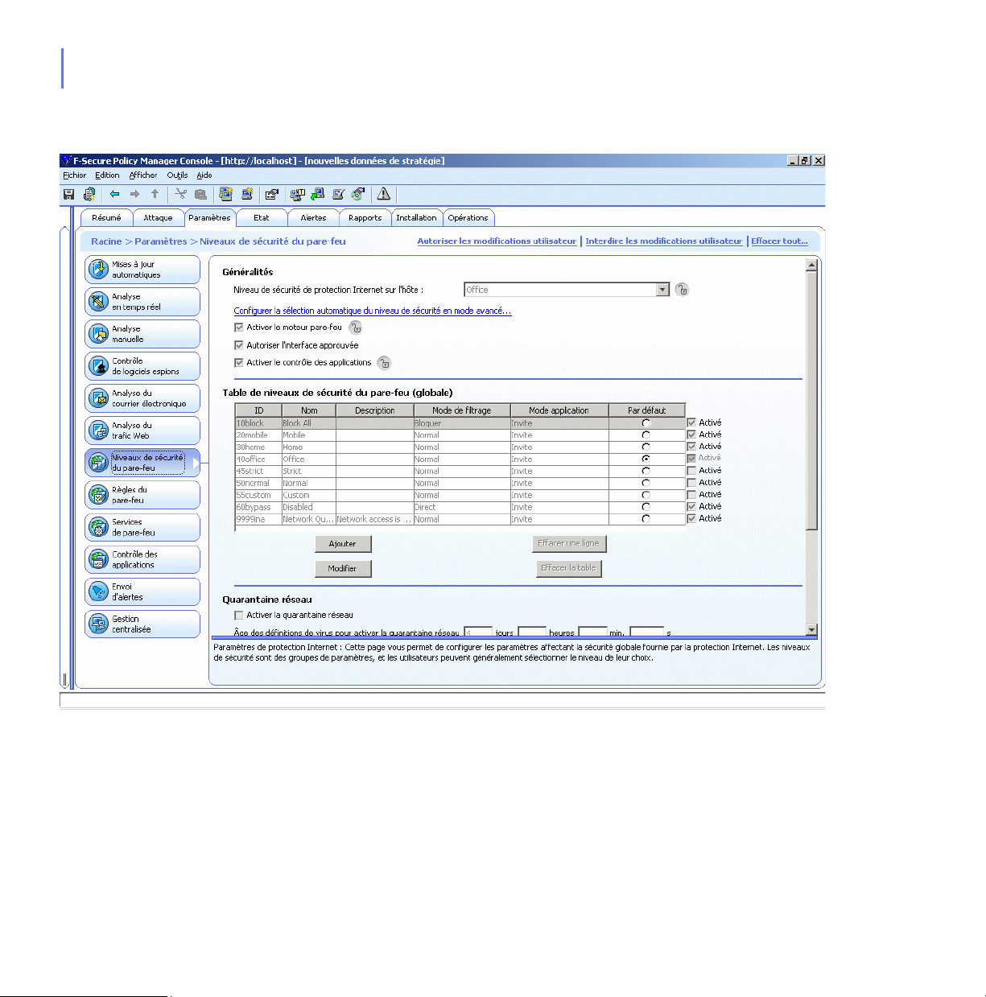Switch to the Rapports tab

pos(365,218)
